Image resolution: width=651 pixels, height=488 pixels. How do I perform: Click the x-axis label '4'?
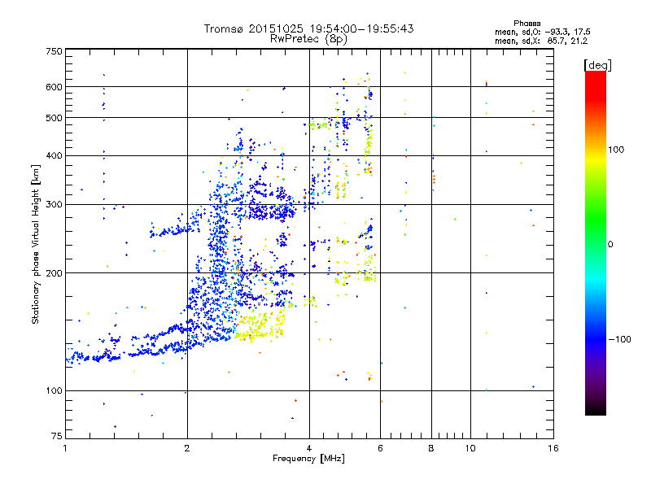(309, 448)
